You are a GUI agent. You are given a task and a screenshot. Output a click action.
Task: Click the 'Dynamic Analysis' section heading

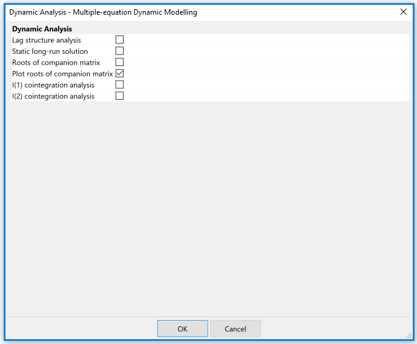pos(42,29)
